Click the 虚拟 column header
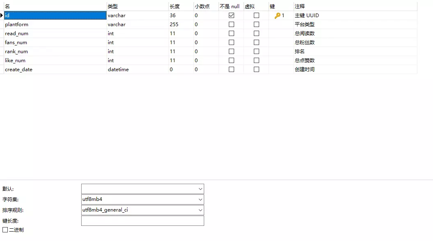433x241 pixels. click(256, 6)
